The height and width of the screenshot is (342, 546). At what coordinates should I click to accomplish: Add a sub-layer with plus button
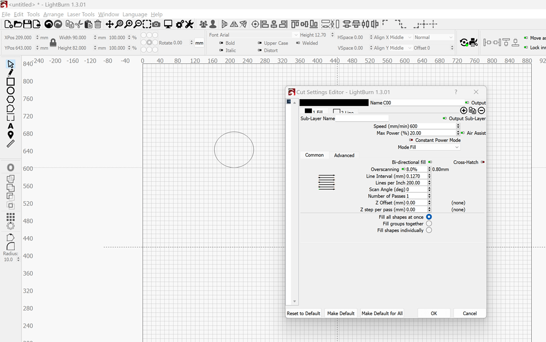(x=464, y=110)
